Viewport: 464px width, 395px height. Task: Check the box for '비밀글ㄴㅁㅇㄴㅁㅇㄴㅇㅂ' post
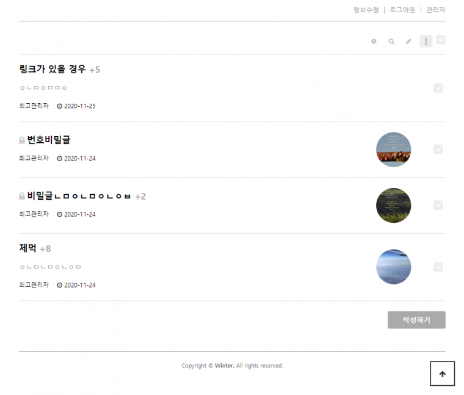click(x=438, y=205)
